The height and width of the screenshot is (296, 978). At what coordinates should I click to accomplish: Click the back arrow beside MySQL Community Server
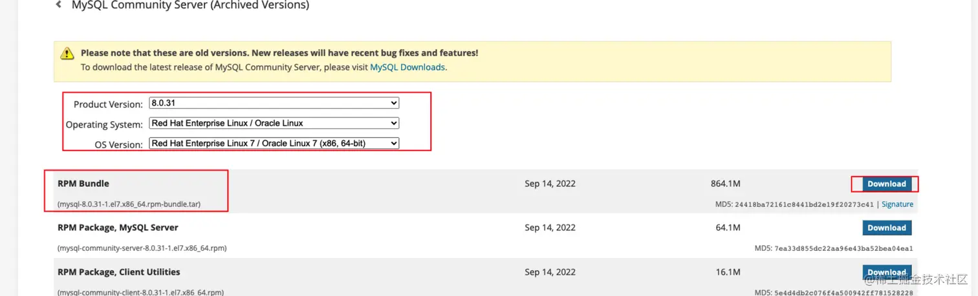(59, 5)
